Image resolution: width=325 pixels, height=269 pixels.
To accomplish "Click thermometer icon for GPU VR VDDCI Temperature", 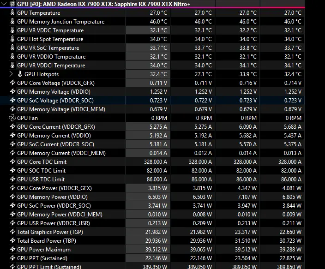I will pos(12,65).
